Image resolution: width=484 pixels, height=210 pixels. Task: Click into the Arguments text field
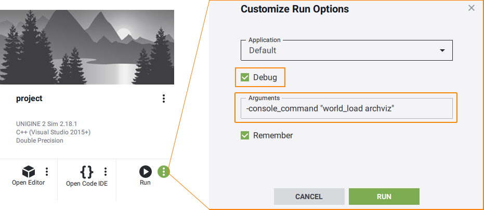coord(346,108)
